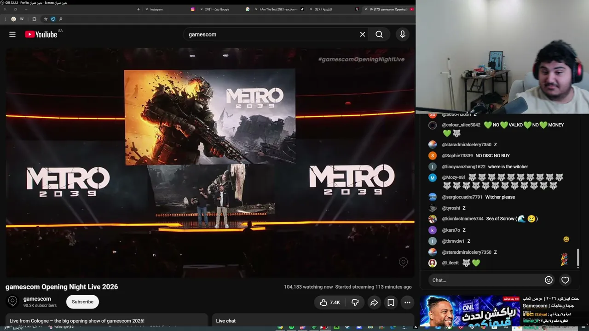
Task: Bookmark this page with the star
Action: pyautogui.click(x=46, y=19)
